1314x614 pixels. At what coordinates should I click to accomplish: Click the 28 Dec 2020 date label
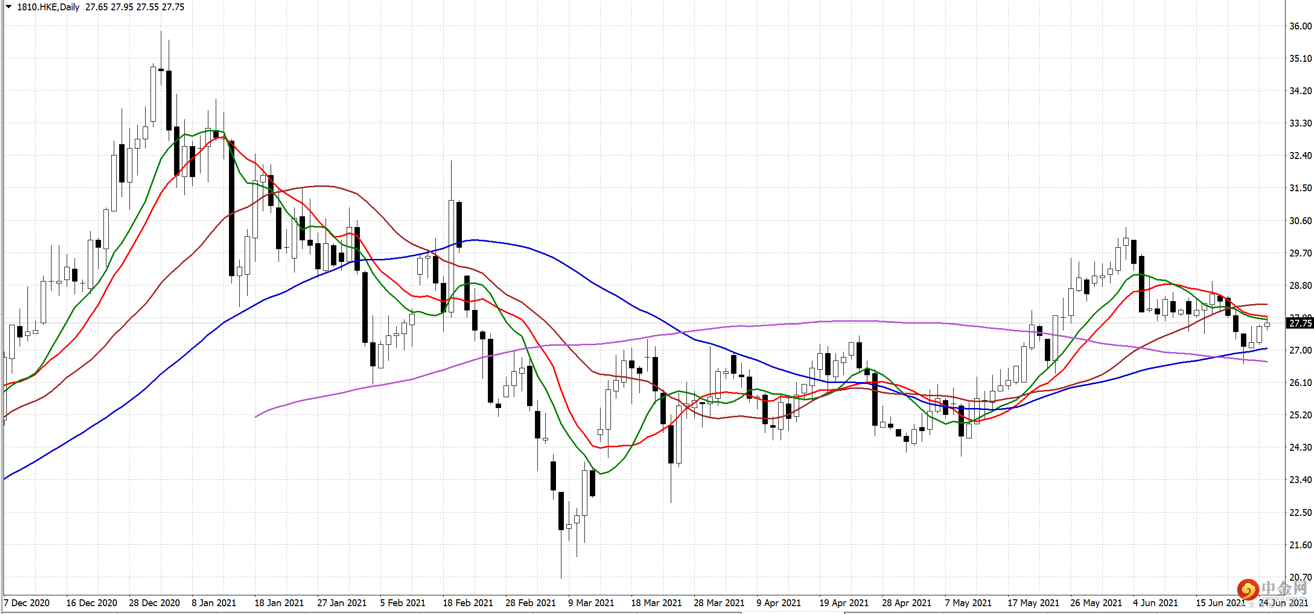click(x=154, y=603)
